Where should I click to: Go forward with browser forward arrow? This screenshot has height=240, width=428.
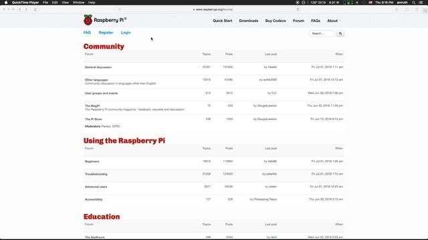click(x=26, y=9)
